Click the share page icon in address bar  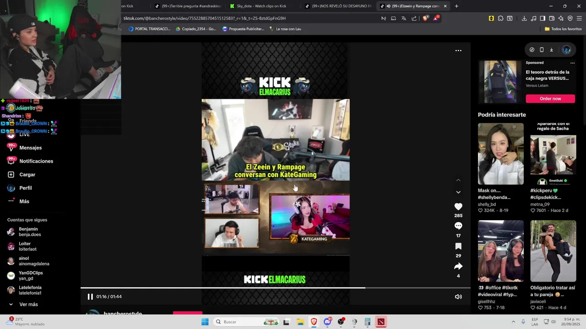tap(414, 18)
